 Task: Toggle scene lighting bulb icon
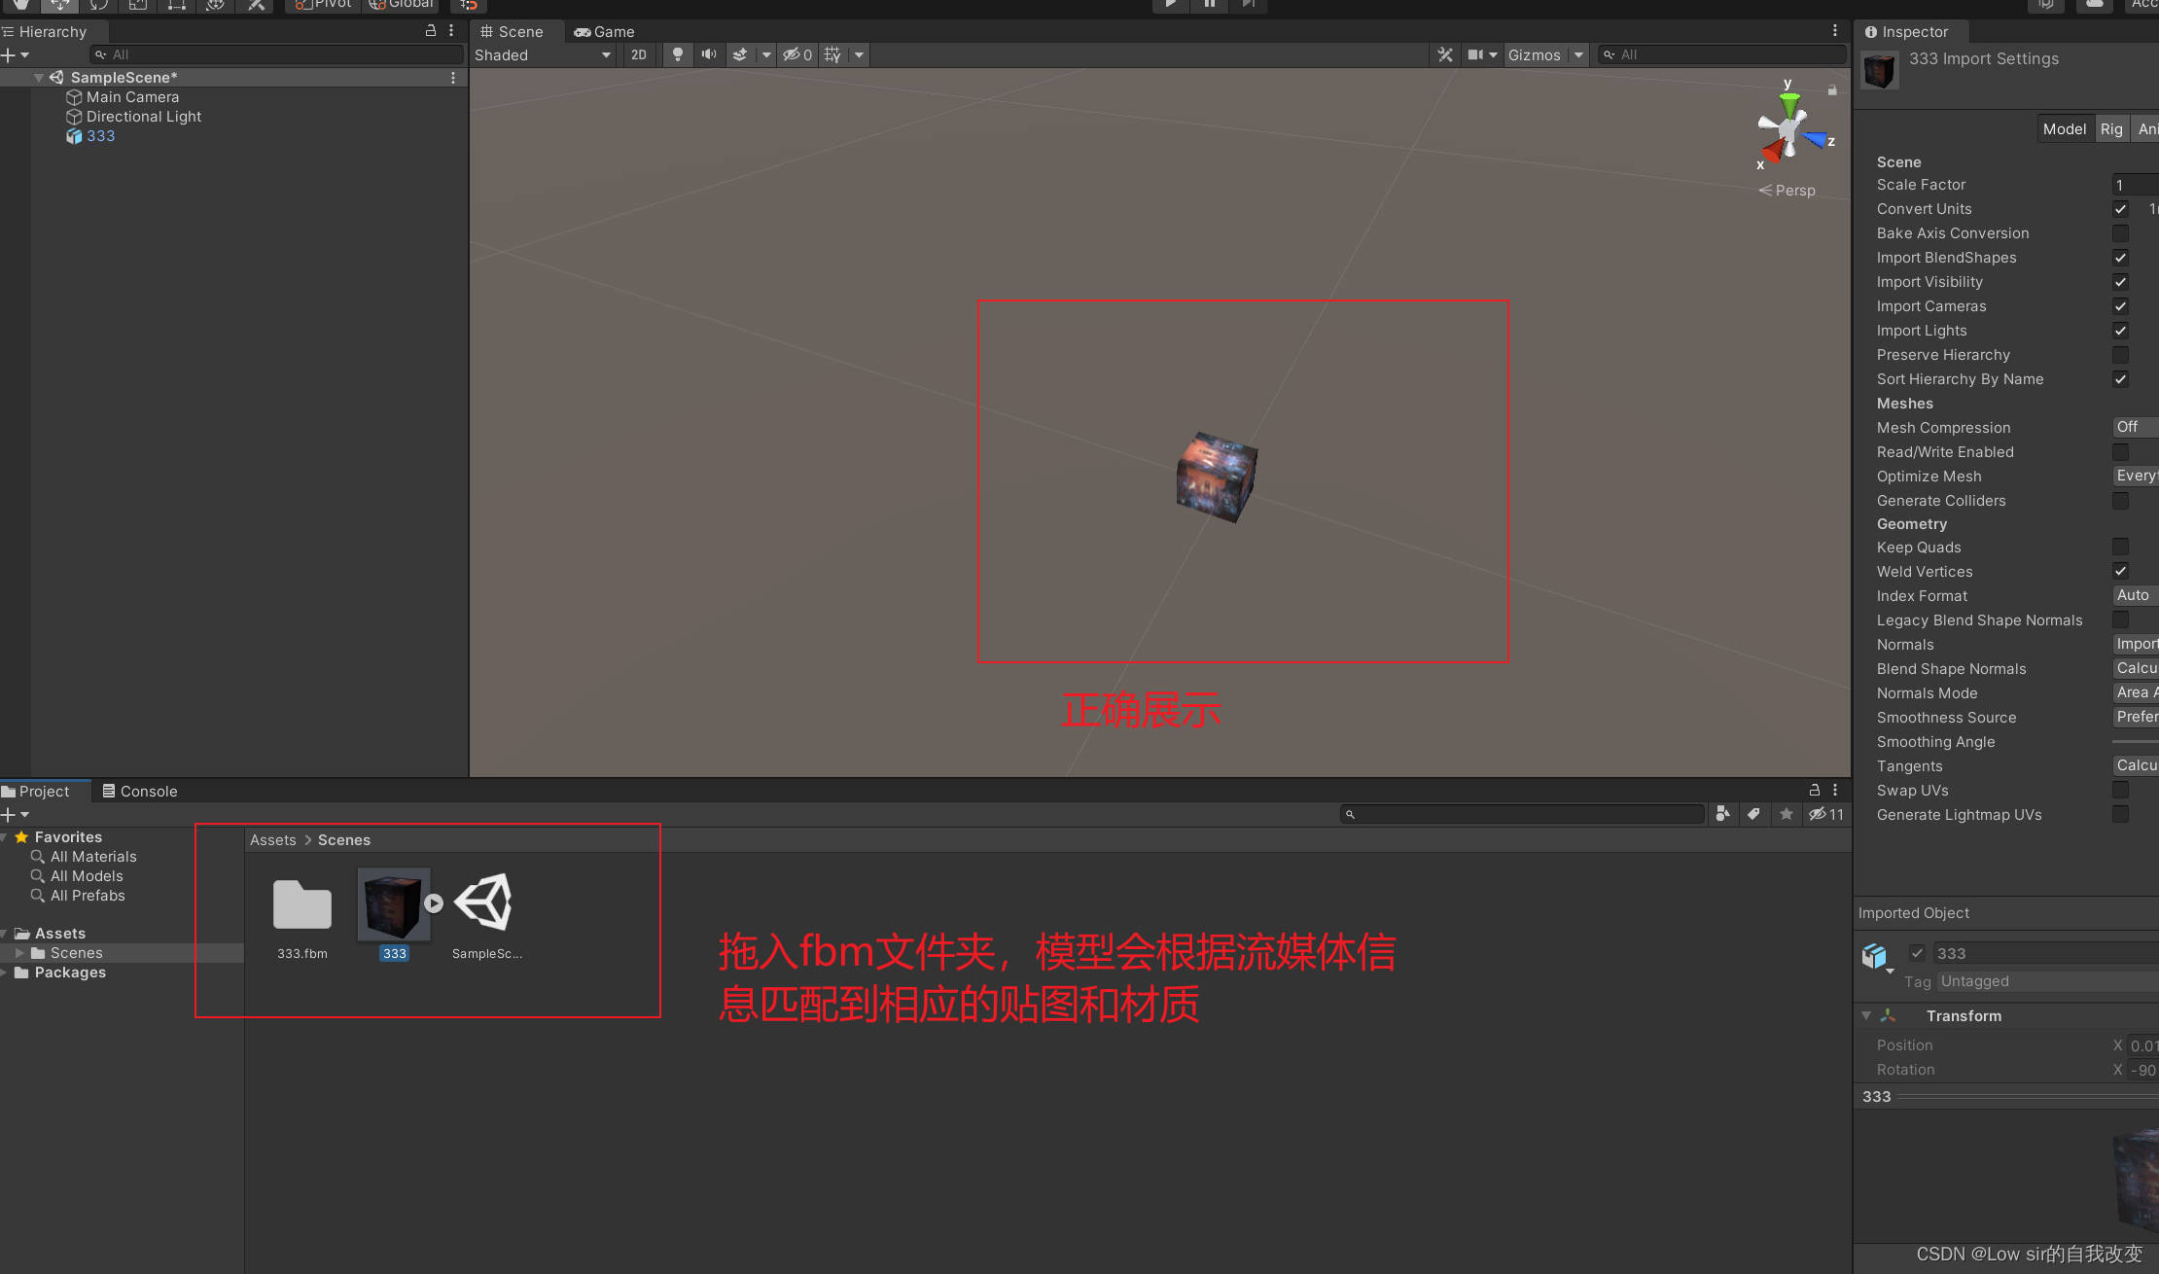pyautogui.click(x=678, y=54)
